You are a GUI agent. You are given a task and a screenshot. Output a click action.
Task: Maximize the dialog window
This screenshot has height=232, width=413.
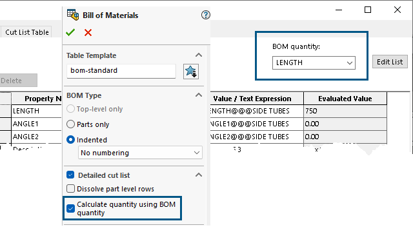368,10
